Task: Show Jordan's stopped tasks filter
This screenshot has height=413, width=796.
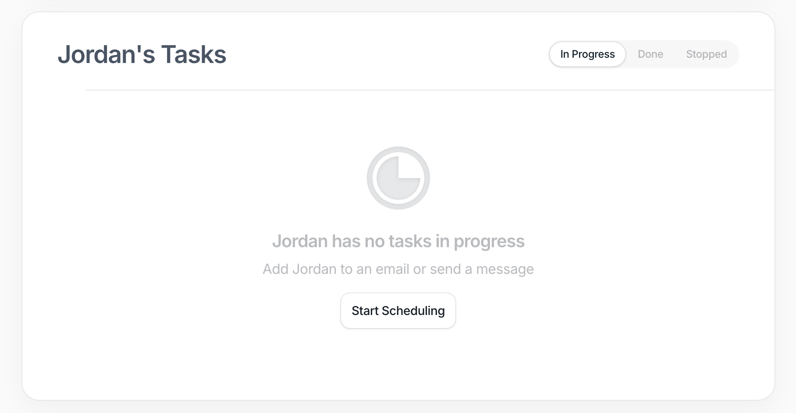Action: click(x=706, y=54)
